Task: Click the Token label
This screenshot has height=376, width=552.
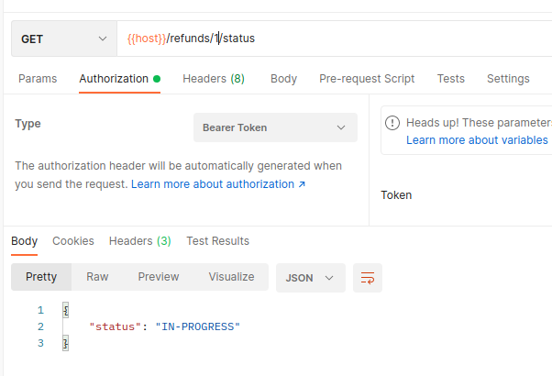Action: [396, 195]
